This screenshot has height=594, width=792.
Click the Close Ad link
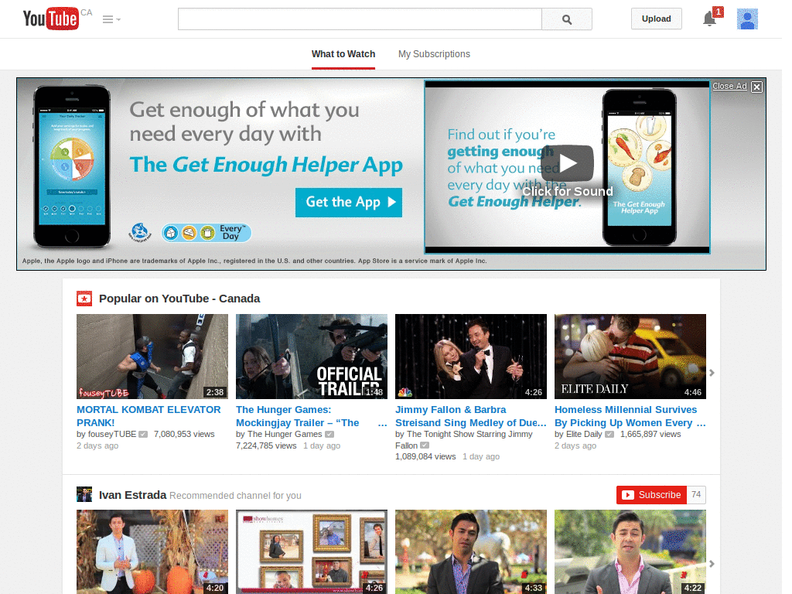point(729,86)
